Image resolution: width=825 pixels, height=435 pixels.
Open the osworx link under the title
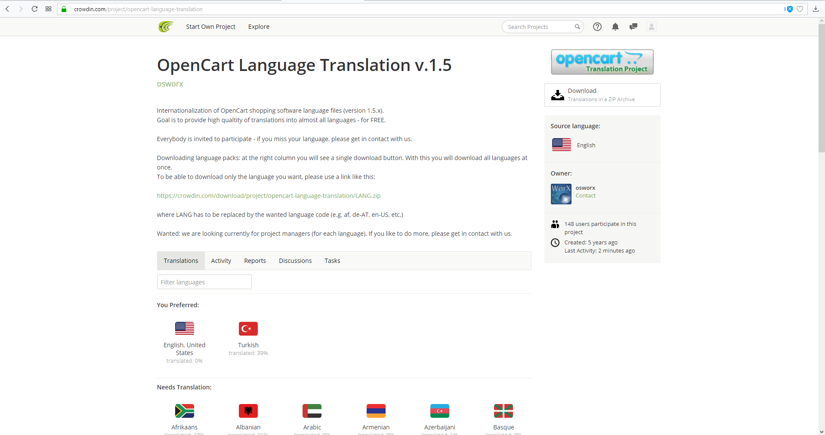point(170,84)
